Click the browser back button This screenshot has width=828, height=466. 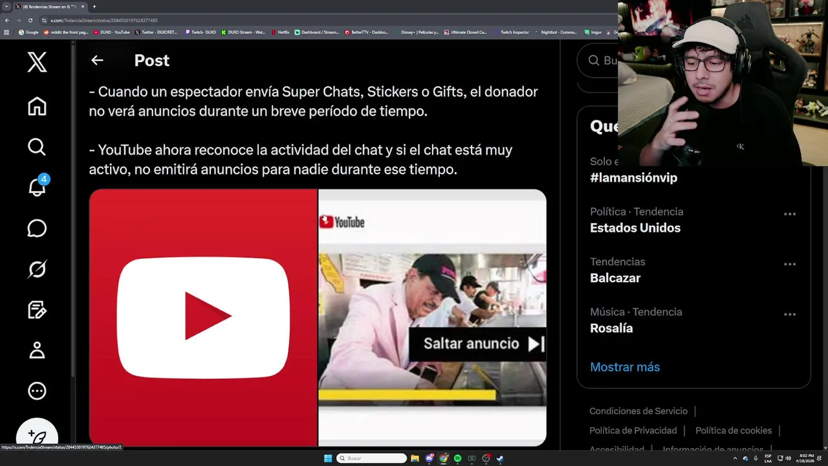7,20
